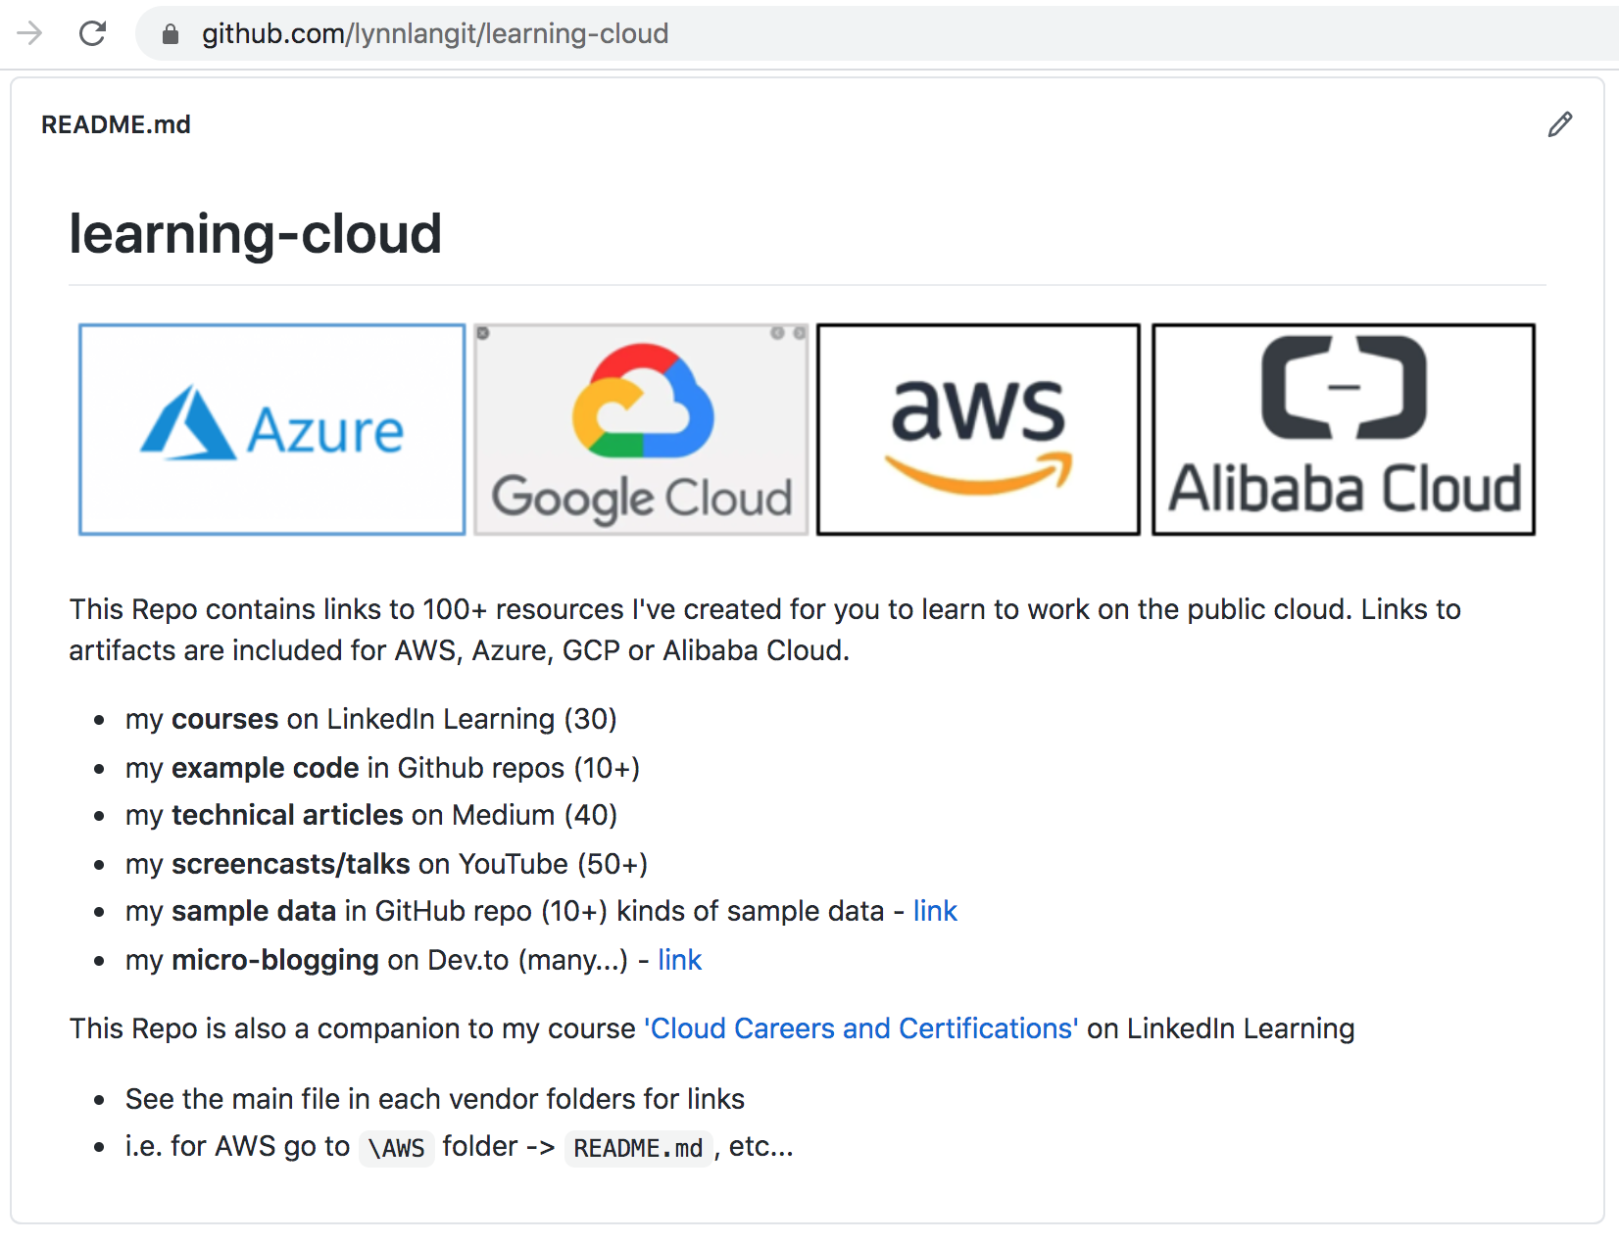Follow the sample data 'link'
Screen dimensions: 1619x1242
click(935, 911)
